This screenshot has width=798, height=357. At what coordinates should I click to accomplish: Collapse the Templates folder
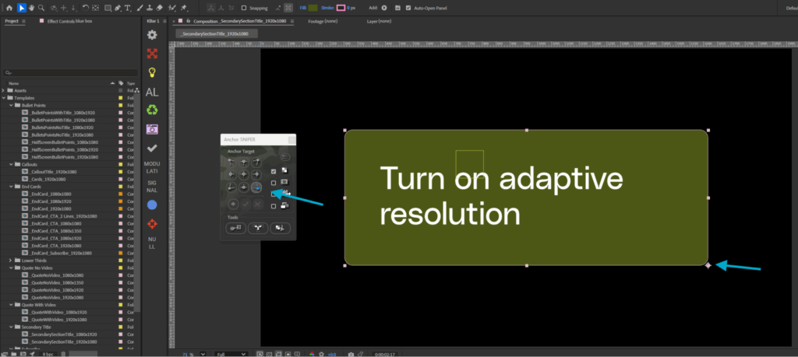4,97
